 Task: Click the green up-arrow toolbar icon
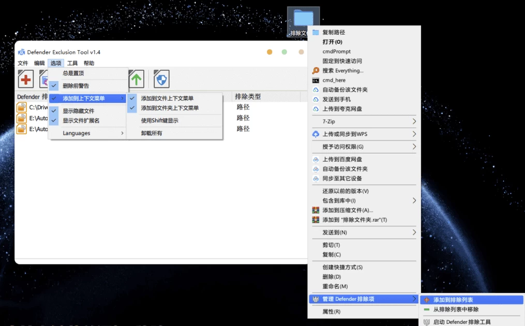(136, 79)
